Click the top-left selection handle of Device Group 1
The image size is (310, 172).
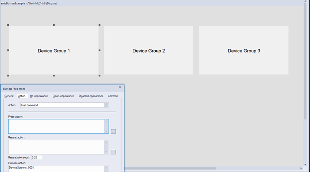(8, 25)
